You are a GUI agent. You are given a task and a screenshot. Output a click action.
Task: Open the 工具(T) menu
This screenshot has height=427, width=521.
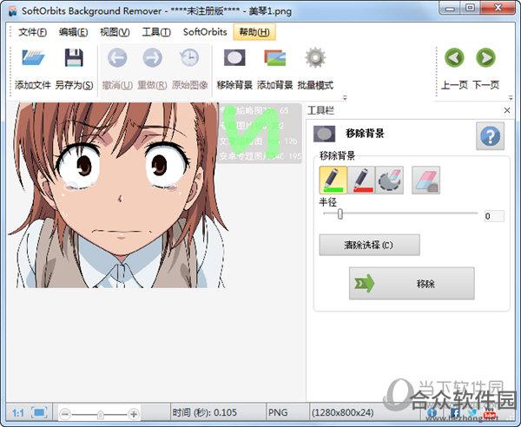(156, 32)
